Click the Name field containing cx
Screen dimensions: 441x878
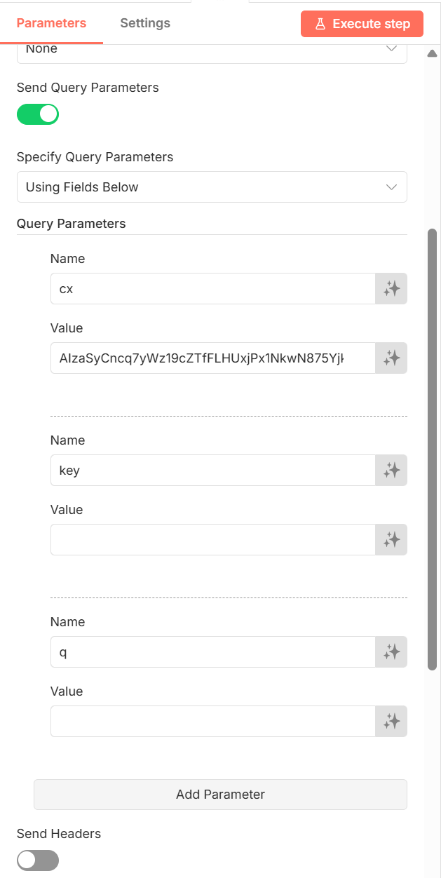pos(212,288)
